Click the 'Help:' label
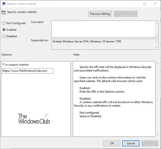This screenshot has width=161, height=149. coord(76,54)
